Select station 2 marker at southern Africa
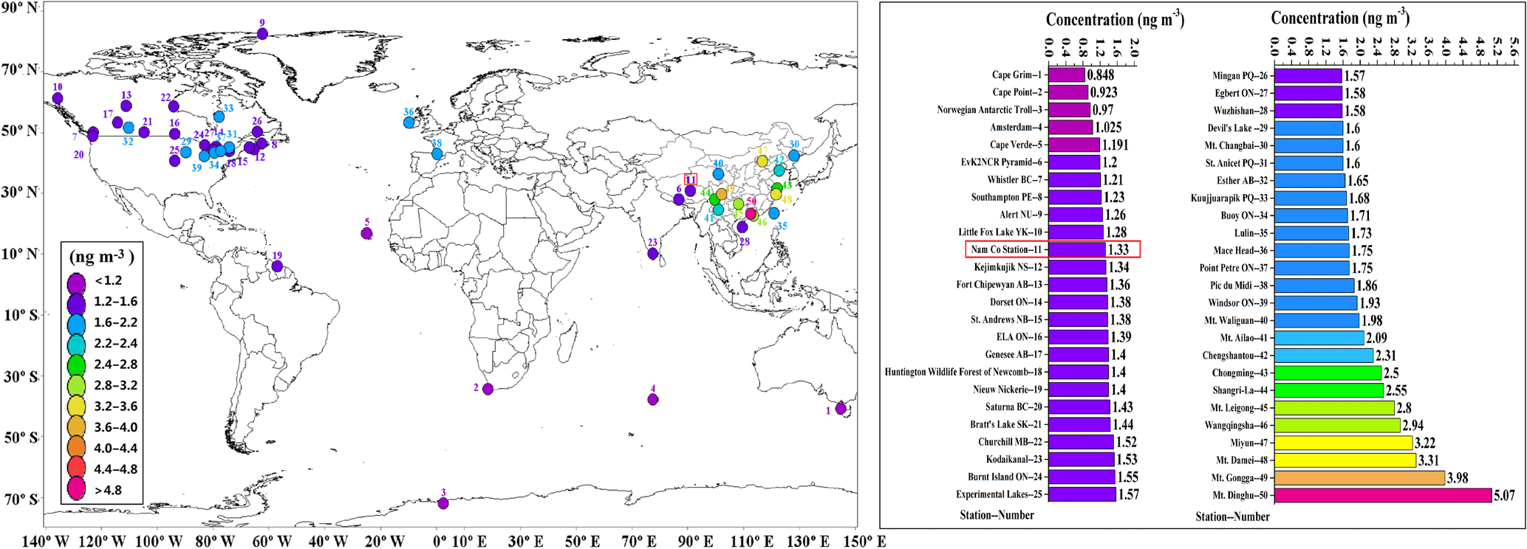1527x549 pixels. click(x=488, y=390)
